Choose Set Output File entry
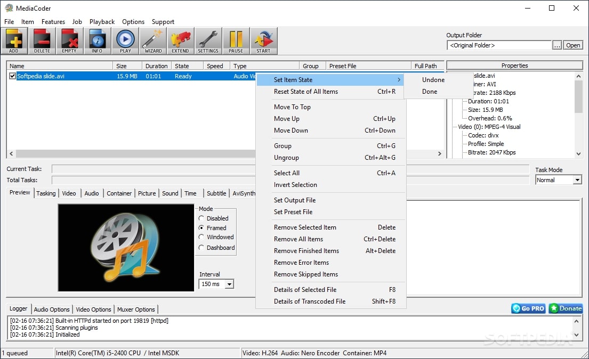The height and width of the screenshot is (359, 589). coord(330,200)
